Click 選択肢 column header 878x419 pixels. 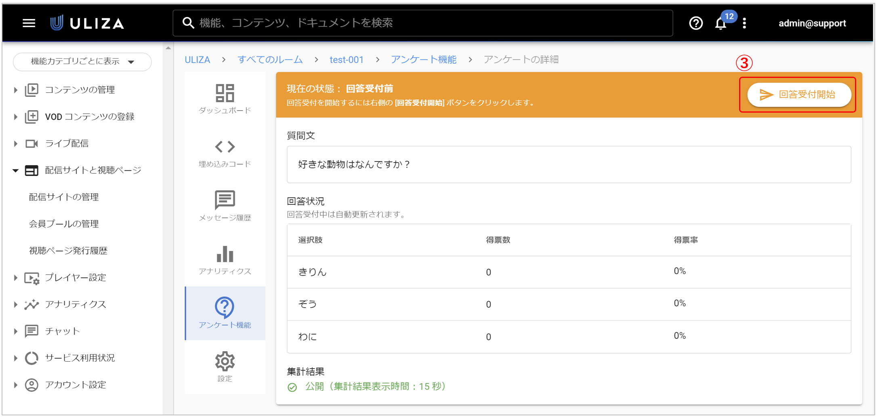click(x=310, y=240)
